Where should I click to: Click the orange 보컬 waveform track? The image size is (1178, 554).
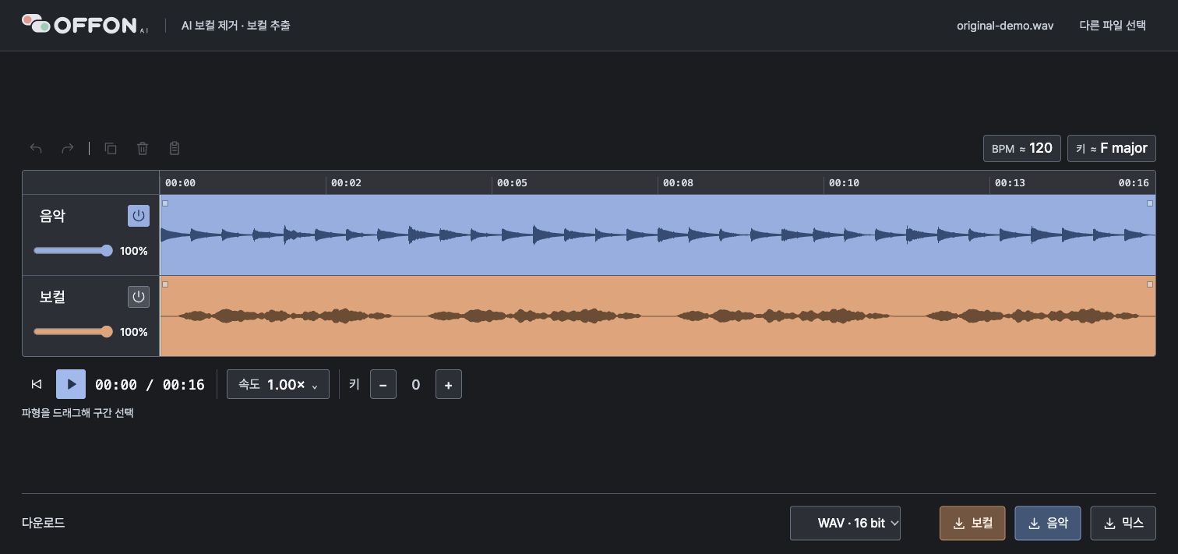click(x=658, y=316)
